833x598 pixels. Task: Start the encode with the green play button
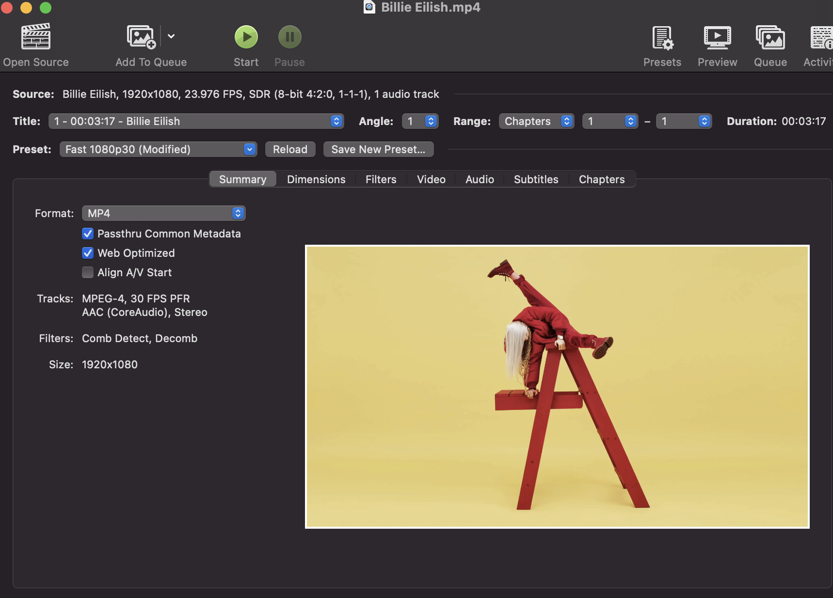click(x=246, y=37)
